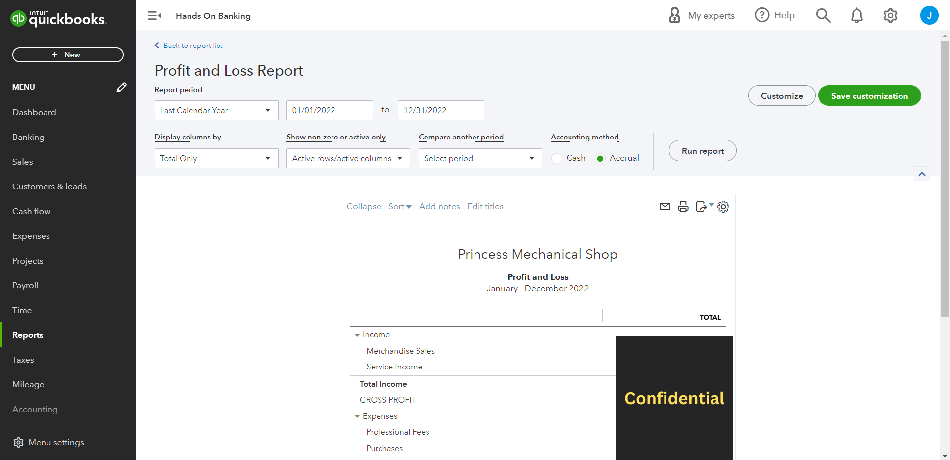Open Expenses in the sidebar menu
Viewport: 950px width, 460px height.
(x=31, y=236)
